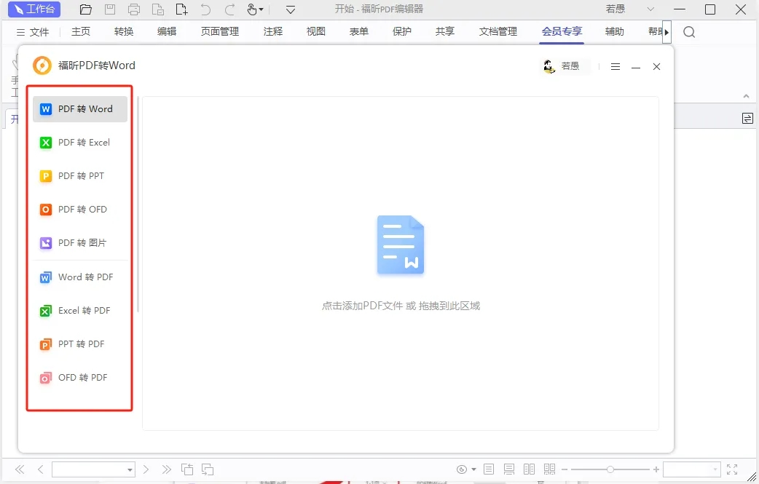Select two-page facing view icon
Screen dimensions: 759x484
point(529,469)
